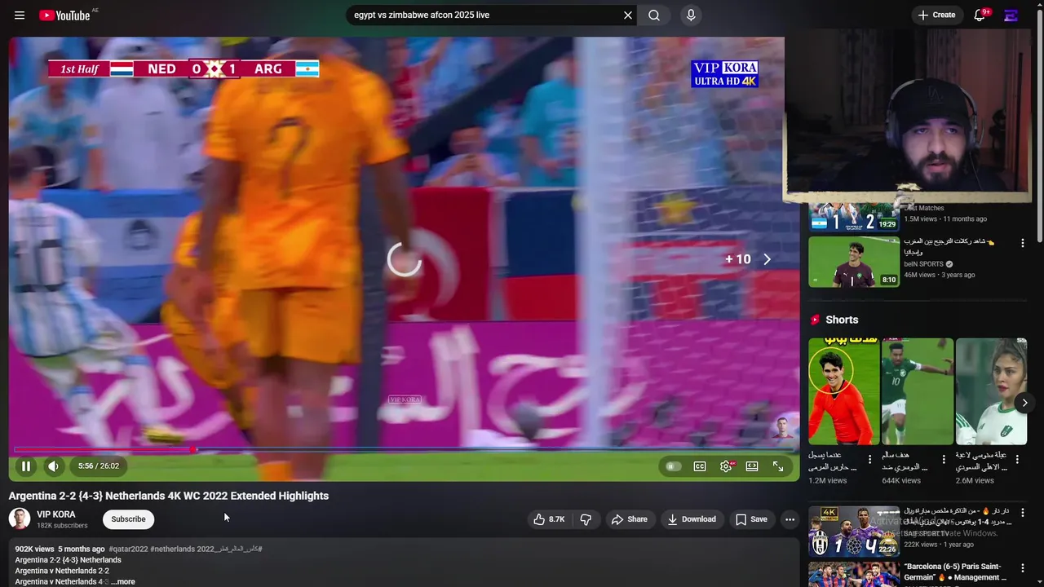Expand description with ...more
Viewport: 1044px width, 587px height.
click(123, 581)
